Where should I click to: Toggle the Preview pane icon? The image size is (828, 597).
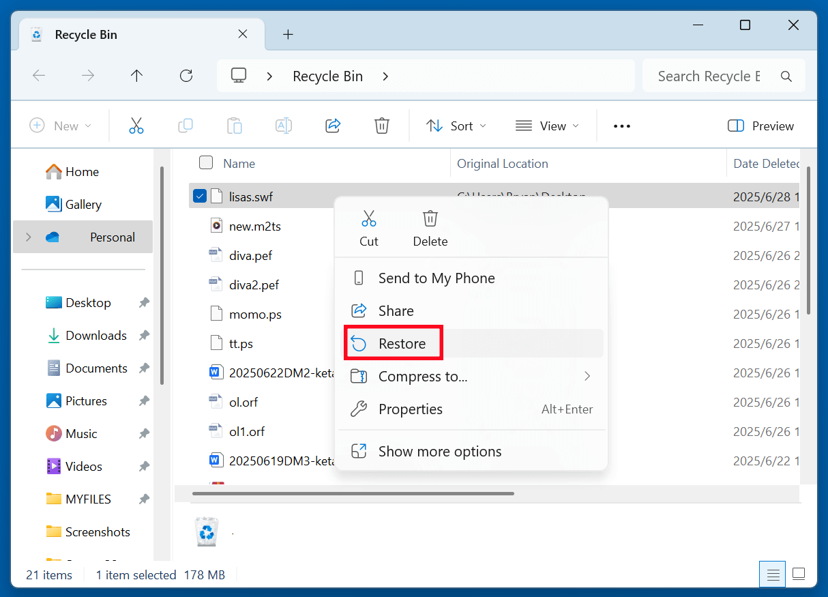point(760,126)
